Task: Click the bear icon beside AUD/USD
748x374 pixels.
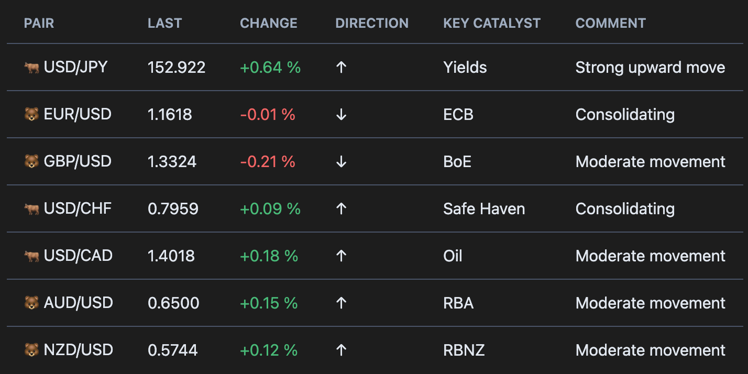Action: pos(31,303)
